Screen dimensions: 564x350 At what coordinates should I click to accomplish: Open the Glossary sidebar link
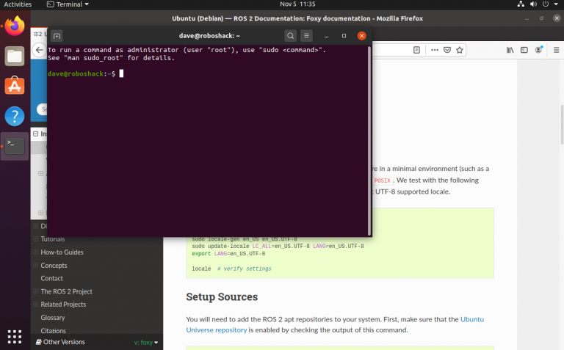pyautogui.click(x=53, y=318)
